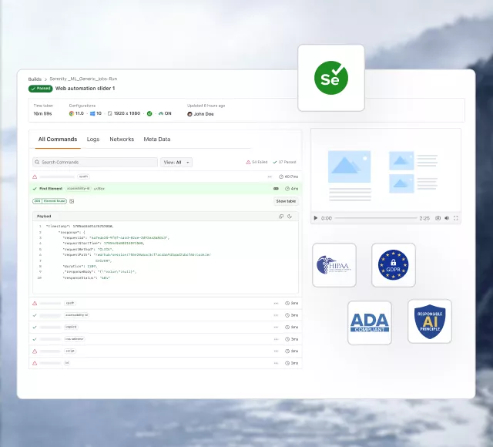Click the requestId value in Payload

(x=129, y=238)
